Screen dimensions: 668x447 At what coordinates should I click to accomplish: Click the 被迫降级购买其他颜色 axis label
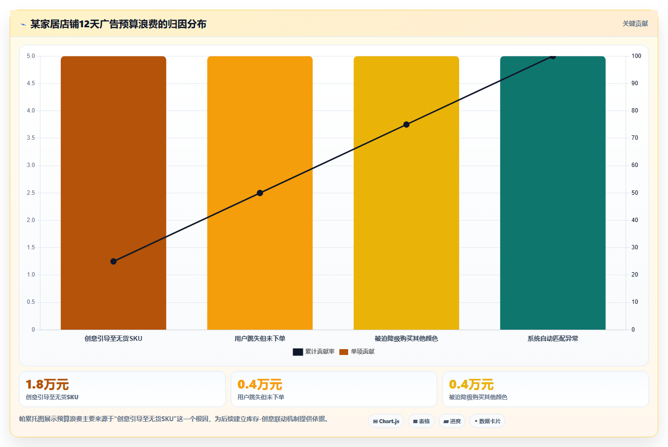(x=407, y=338)
